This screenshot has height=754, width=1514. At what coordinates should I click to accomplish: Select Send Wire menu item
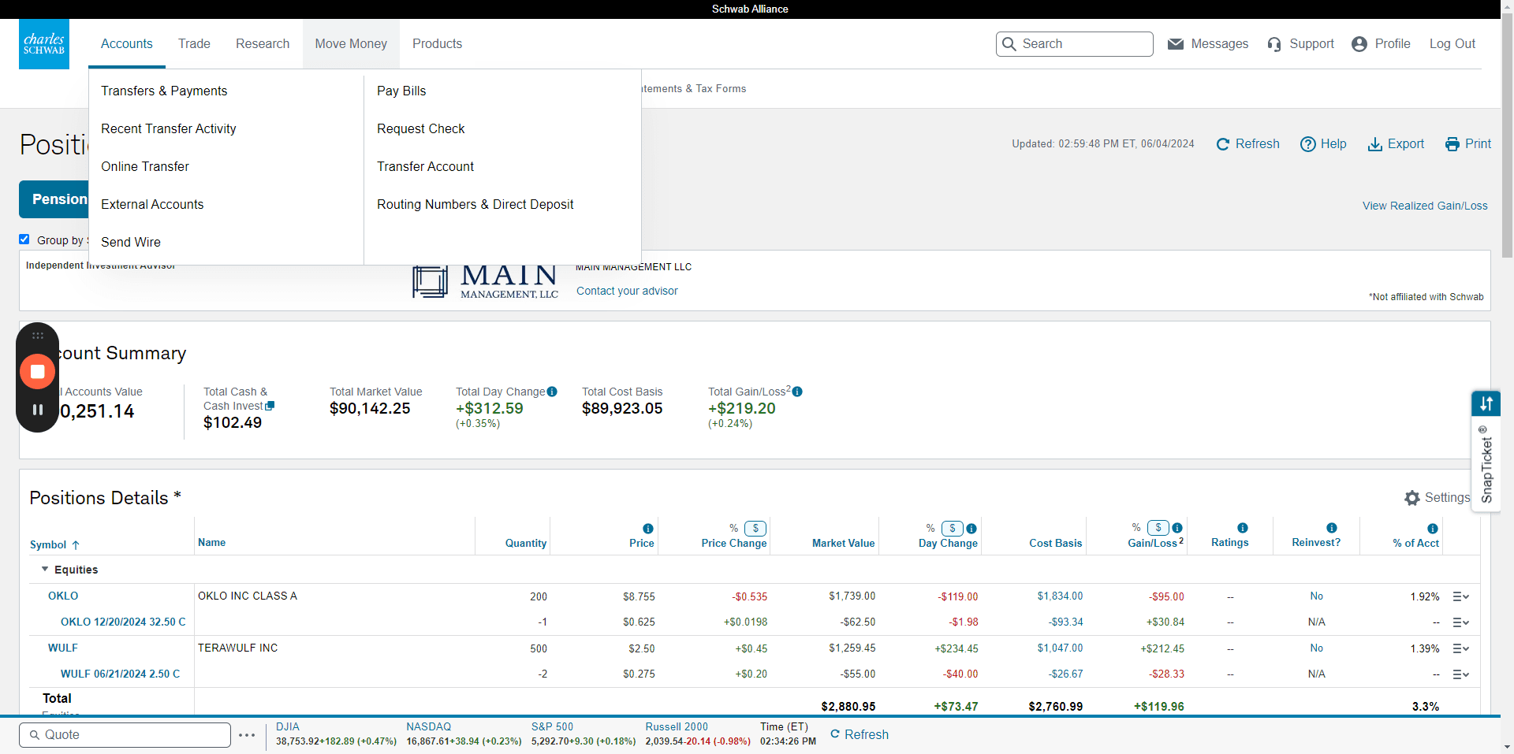[x=131, y=242]
